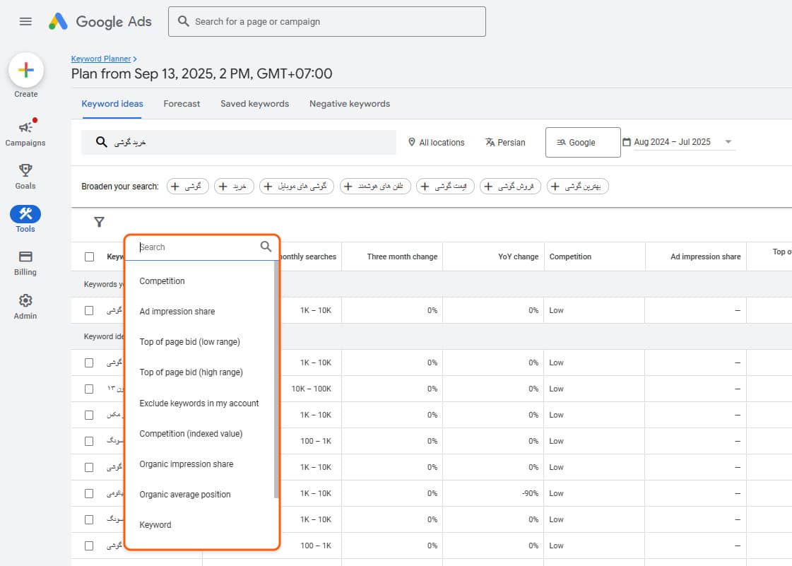
Task: Change the Persian language setting
Action: point(505,142)
